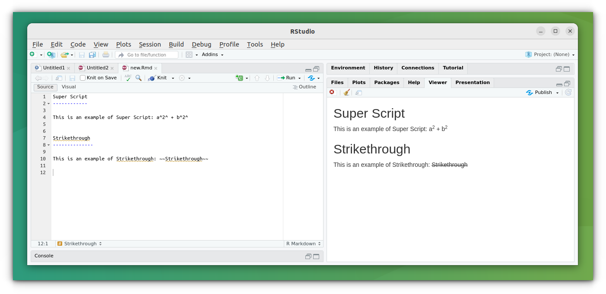Open the Tools menu
The width and height of the screenshot is (606, 294).
pos(255,44)
